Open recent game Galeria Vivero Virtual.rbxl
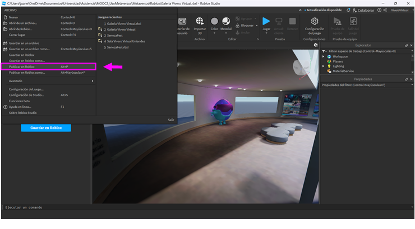 coord(136,23)
